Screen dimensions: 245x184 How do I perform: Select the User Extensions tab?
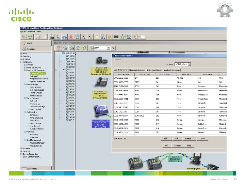coord(120,70)
